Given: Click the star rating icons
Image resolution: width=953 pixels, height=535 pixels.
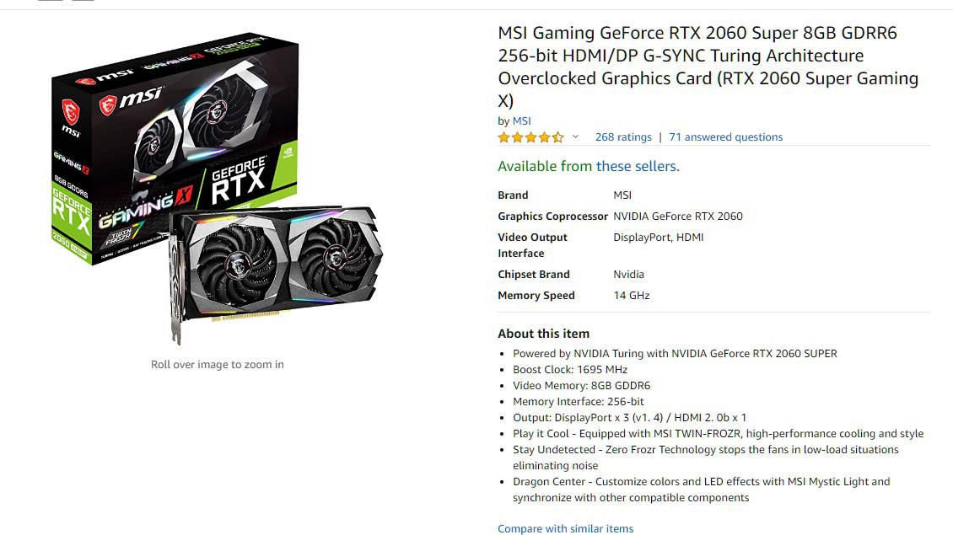Looking at the screenshot, I should pos(530,137).
